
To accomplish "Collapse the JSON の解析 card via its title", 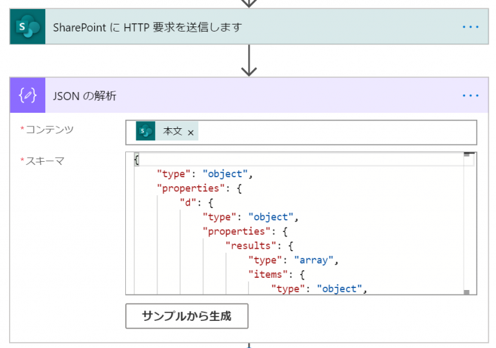I will tap(85, 96).
